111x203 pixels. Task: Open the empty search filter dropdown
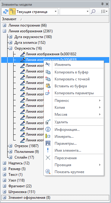tap(87, 11)
